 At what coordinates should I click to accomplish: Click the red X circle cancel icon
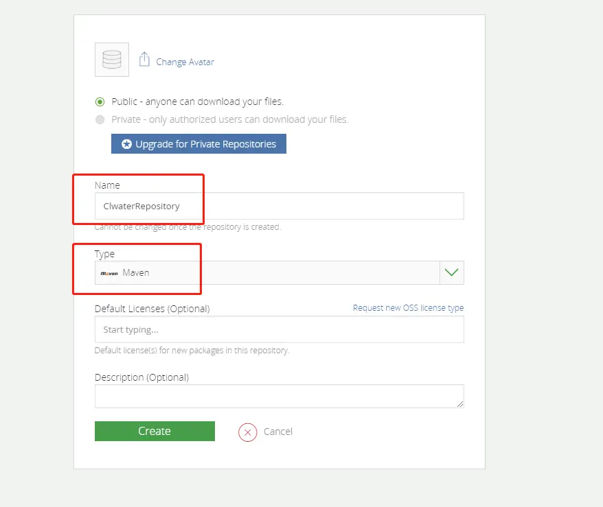point(247,432)
